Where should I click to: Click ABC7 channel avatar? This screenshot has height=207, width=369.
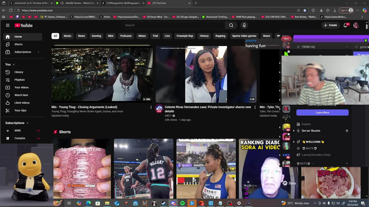159,108
